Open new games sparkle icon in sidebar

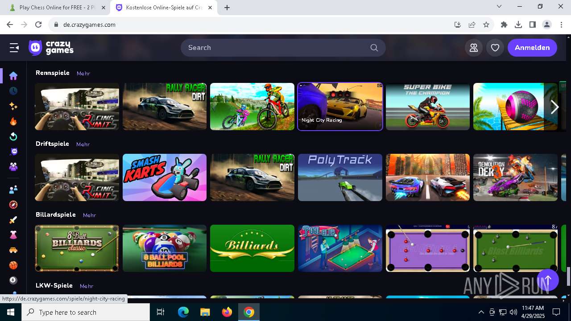click(x=13, y=106)
